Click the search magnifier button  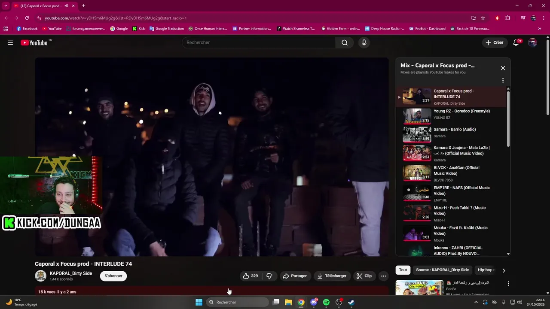345,42
